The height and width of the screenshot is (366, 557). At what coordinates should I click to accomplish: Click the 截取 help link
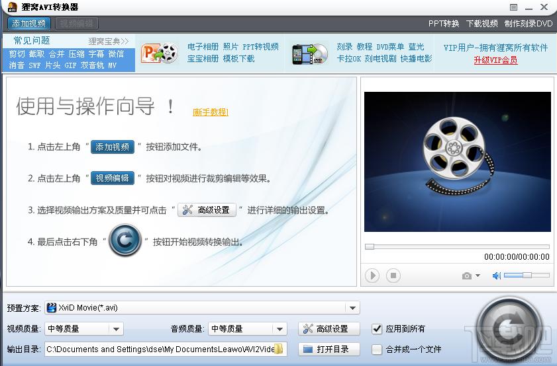click(x=36, y=54)
